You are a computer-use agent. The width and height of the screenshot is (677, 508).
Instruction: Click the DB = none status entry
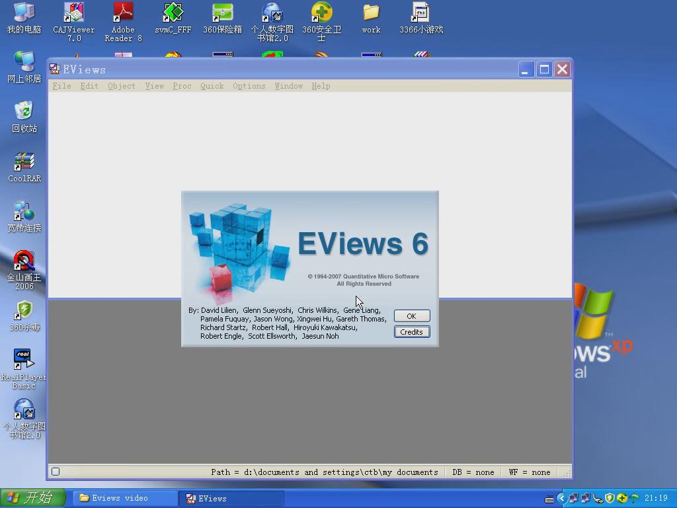click(x=473, y=472)
